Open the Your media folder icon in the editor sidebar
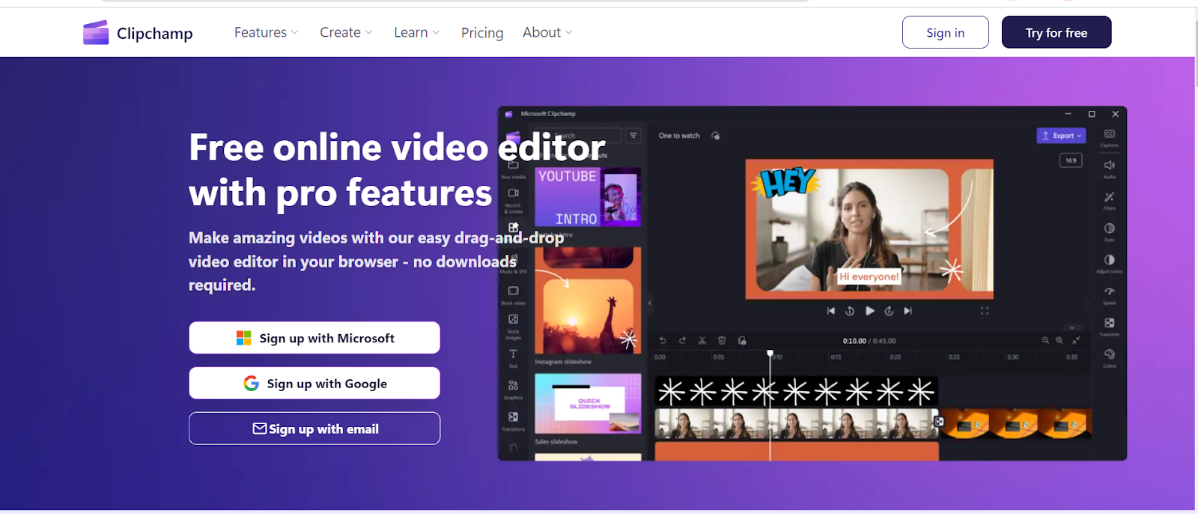 [513, 165]
